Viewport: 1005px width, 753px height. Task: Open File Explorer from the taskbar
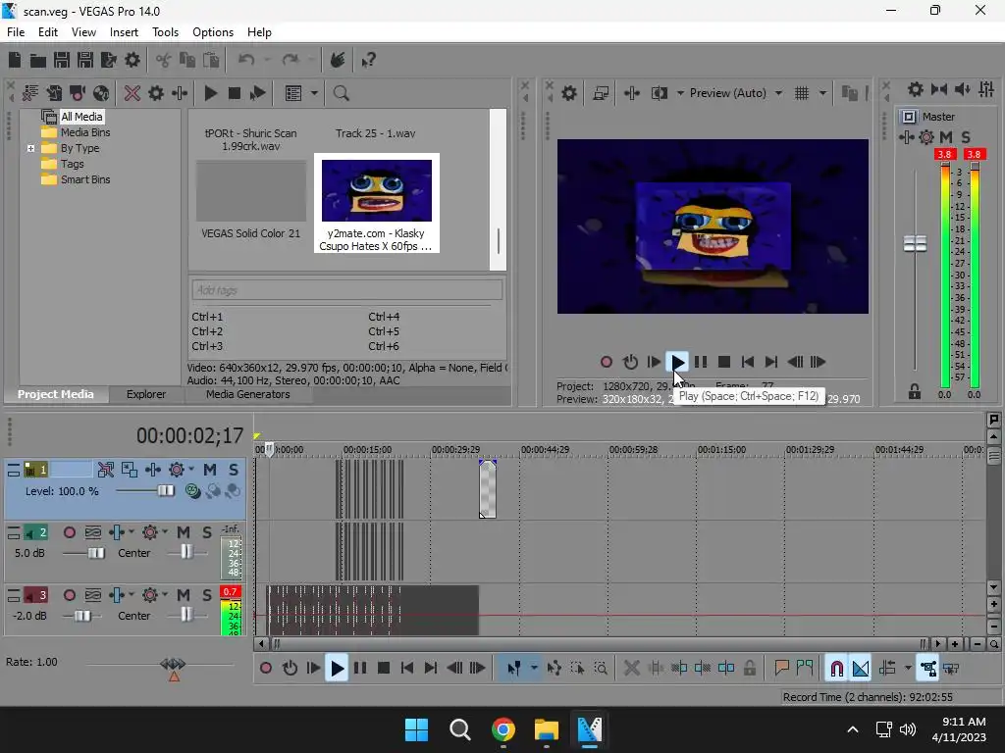coord(547,729)
